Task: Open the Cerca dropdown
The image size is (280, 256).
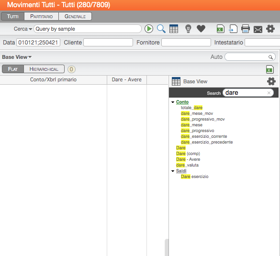Action: [x=23, y=29]
